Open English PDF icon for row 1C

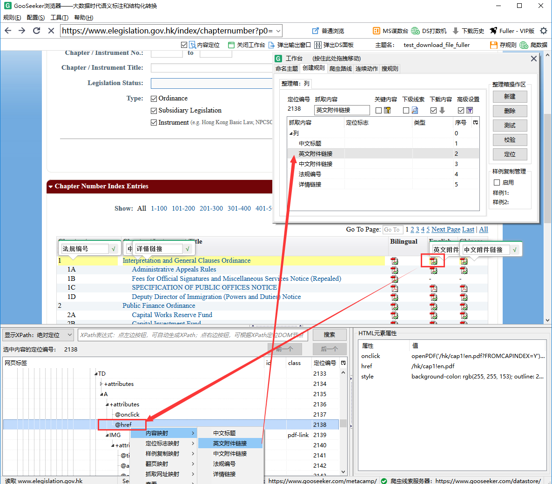point(433,288)
